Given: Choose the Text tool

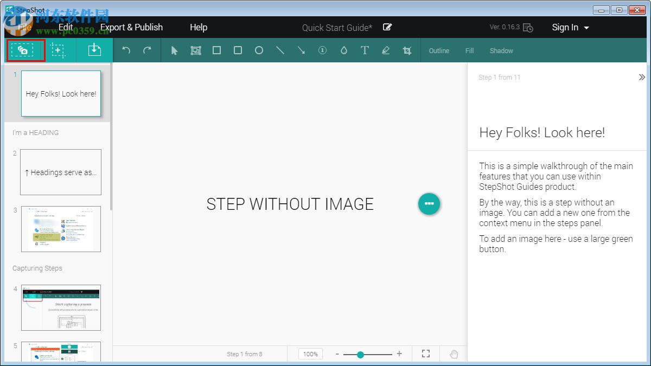Looking at the screenshot, I should click(x=365, y=50).
